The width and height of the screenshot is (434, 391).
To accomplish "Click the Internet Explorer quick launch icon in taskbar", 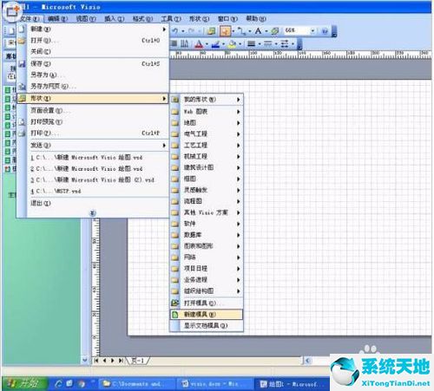I will click(59, 383).
